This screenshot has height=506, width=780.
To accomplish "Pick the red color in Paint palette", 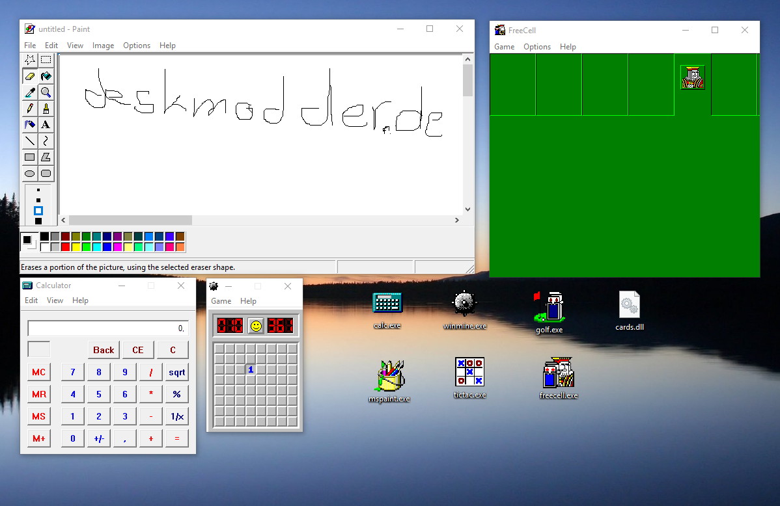I will click(65, 247).
